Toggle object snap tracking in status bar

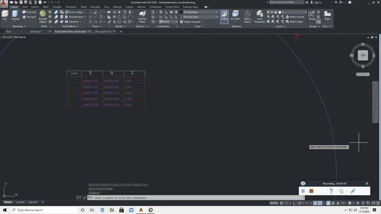[315, 203]
